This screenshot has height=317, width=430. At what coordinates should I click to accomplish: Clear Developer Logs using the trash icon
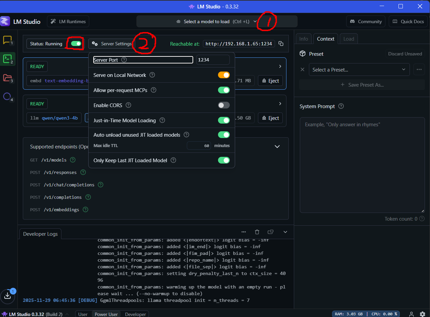point(257,232)
